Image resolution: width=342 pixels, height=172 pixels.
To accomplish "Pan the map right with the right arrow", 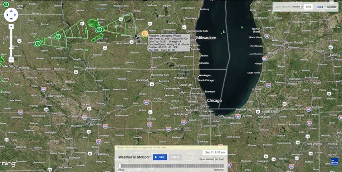I will [x=15, y=15].
